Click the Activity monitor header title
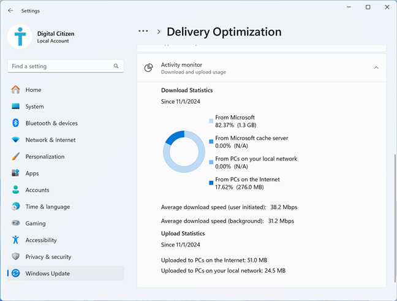 [181, 65]
